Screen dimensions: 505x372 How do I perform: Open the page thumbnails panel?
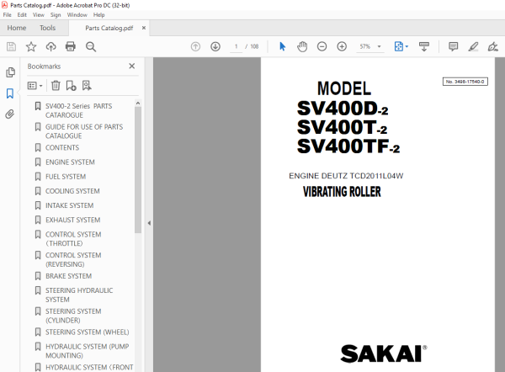pos(10,72)
